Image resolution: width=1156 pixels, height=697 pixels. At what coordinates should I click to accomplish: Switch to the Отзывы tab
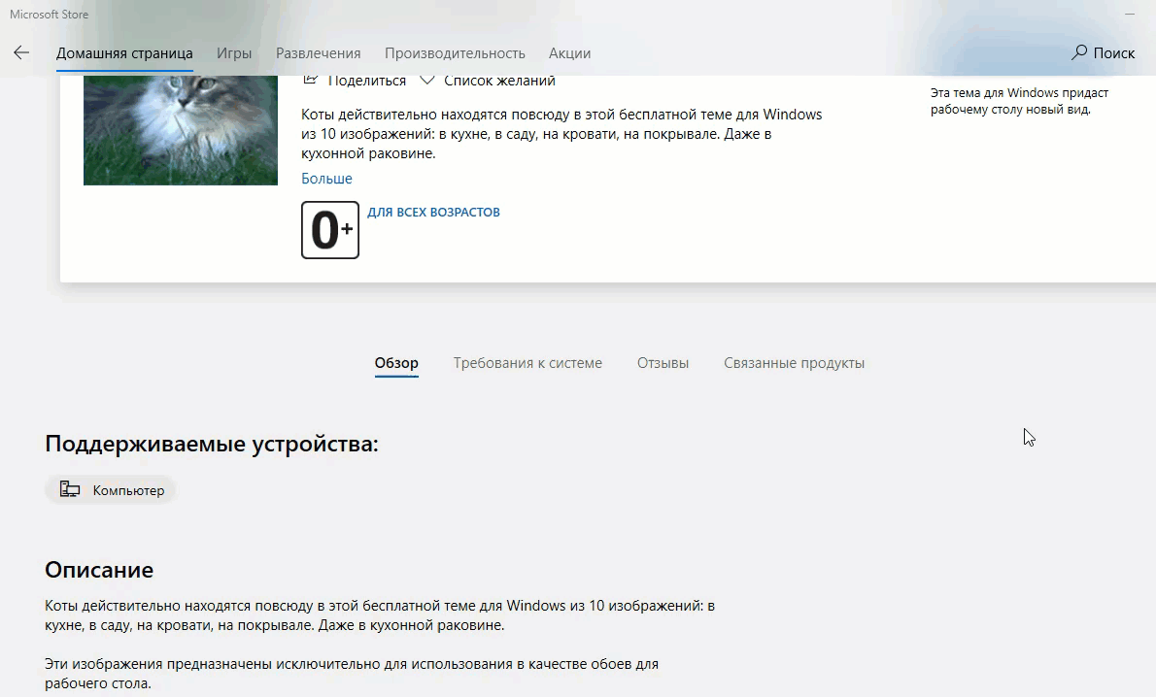(x=663, y=362)
